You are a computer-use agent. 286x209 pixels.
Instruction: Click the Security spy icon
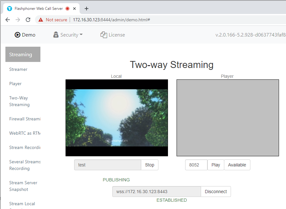click(x=56, y=35)
